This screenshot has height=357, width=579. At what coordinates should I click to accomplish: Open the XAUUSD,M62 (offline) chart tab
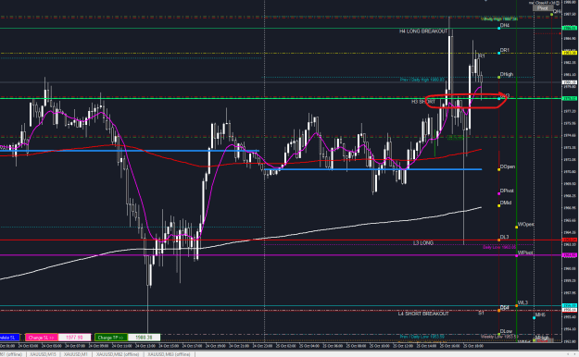(x=118, y=354)
